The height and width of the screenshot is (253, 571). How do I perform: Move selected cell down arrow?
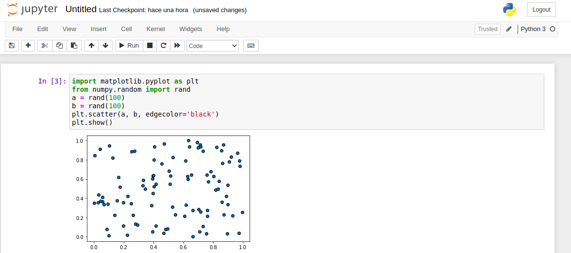coord(105,46)
